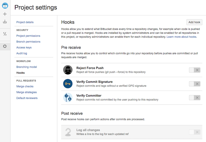Open Learn more about hooks link
206x142 pixels.
(x=182, y=37)
